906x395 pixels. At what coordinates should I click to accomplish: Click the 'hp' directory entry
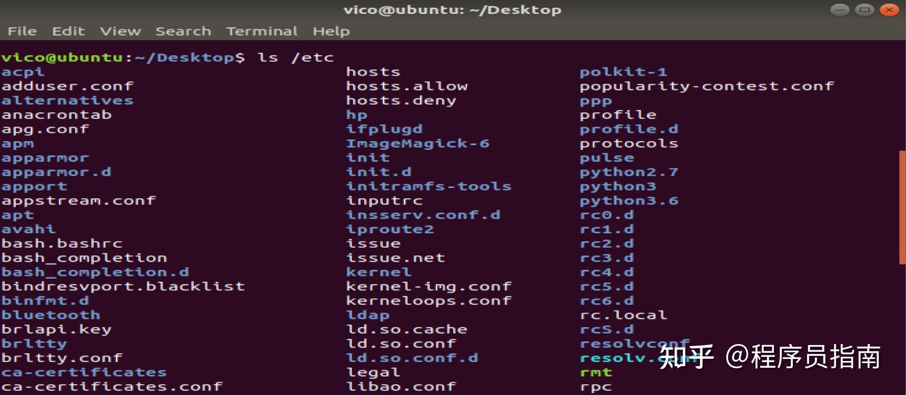click(x=357, y=115)
